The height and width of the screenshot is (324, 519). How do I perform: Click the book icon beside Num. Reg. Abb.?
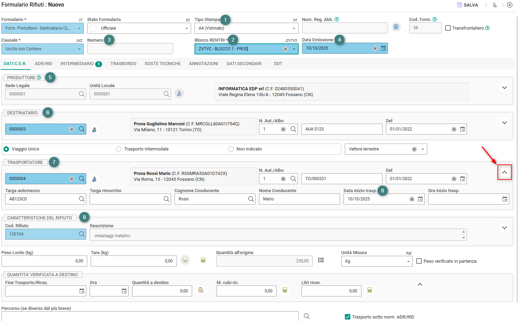click(396, 27)
